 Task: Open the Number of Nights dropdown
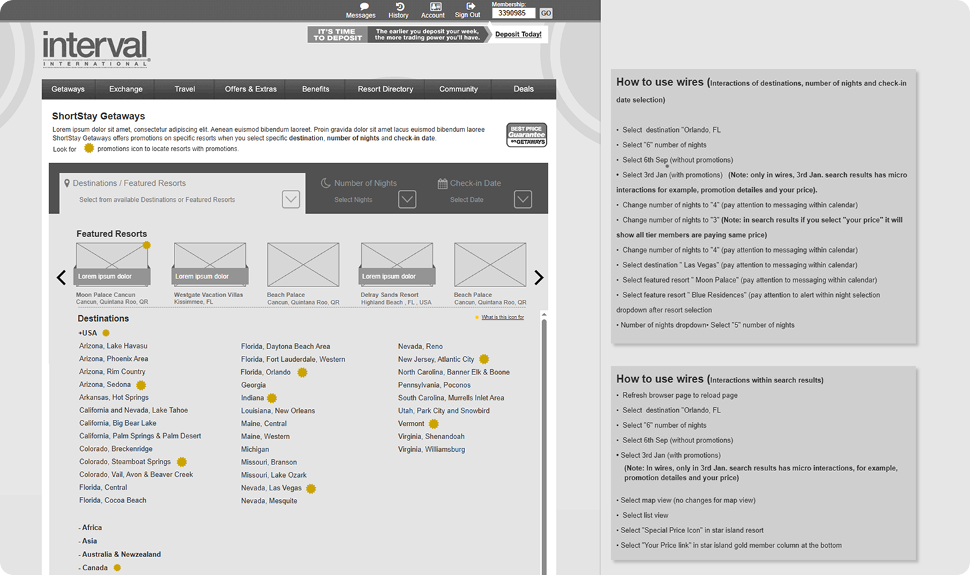407,199
